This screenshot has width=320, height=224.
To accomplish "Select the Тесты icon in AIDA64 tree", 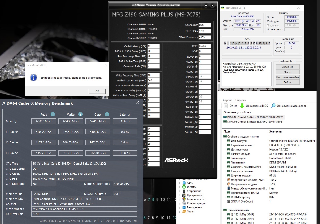I will [x=184, y=212].
